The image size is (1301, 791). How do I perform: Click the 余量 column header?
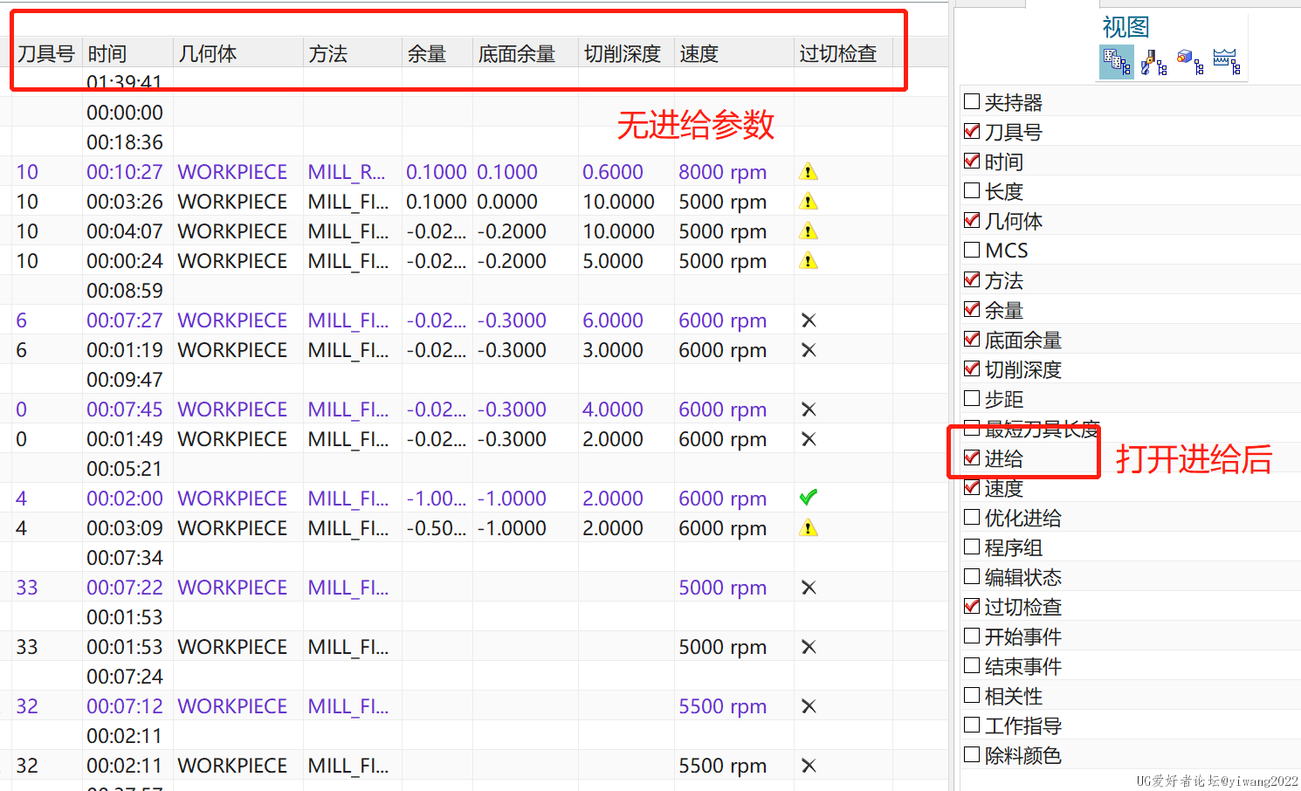437,54
